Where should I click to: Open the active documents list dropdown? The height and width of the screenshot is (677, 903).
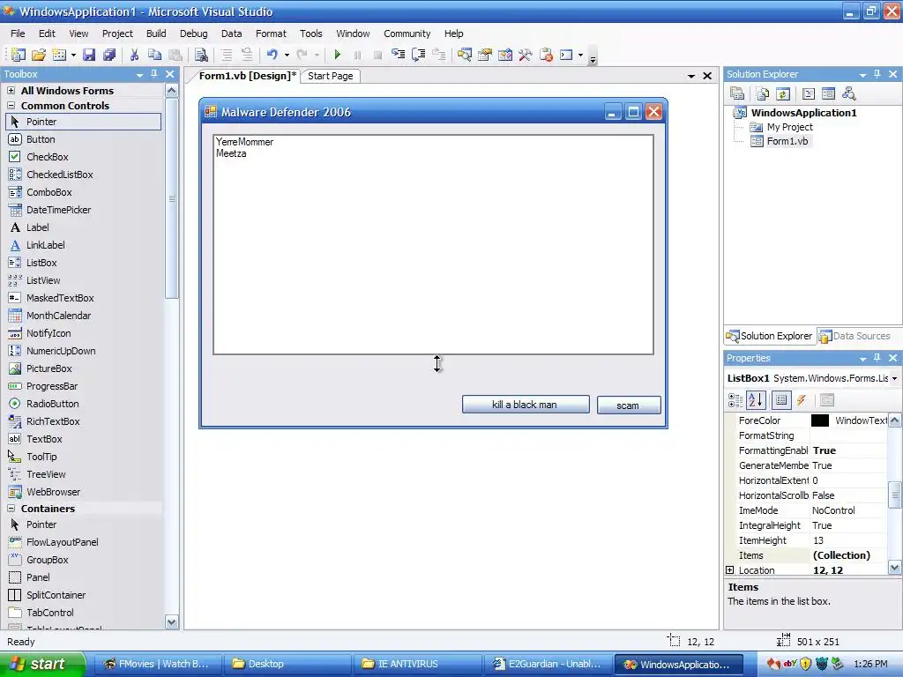[691, 76]
